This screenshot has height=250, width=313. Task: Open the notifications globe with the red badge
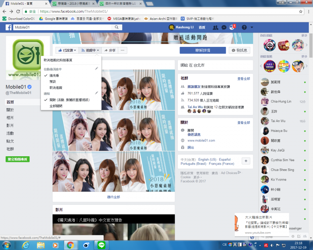232,27
